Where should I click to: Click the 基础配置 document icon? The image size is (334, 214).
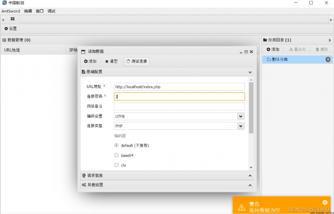point(83,72)
